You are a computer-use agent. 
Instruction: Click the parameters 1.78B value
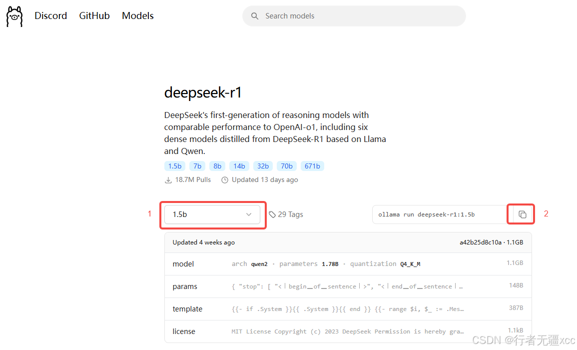[330, 264]
